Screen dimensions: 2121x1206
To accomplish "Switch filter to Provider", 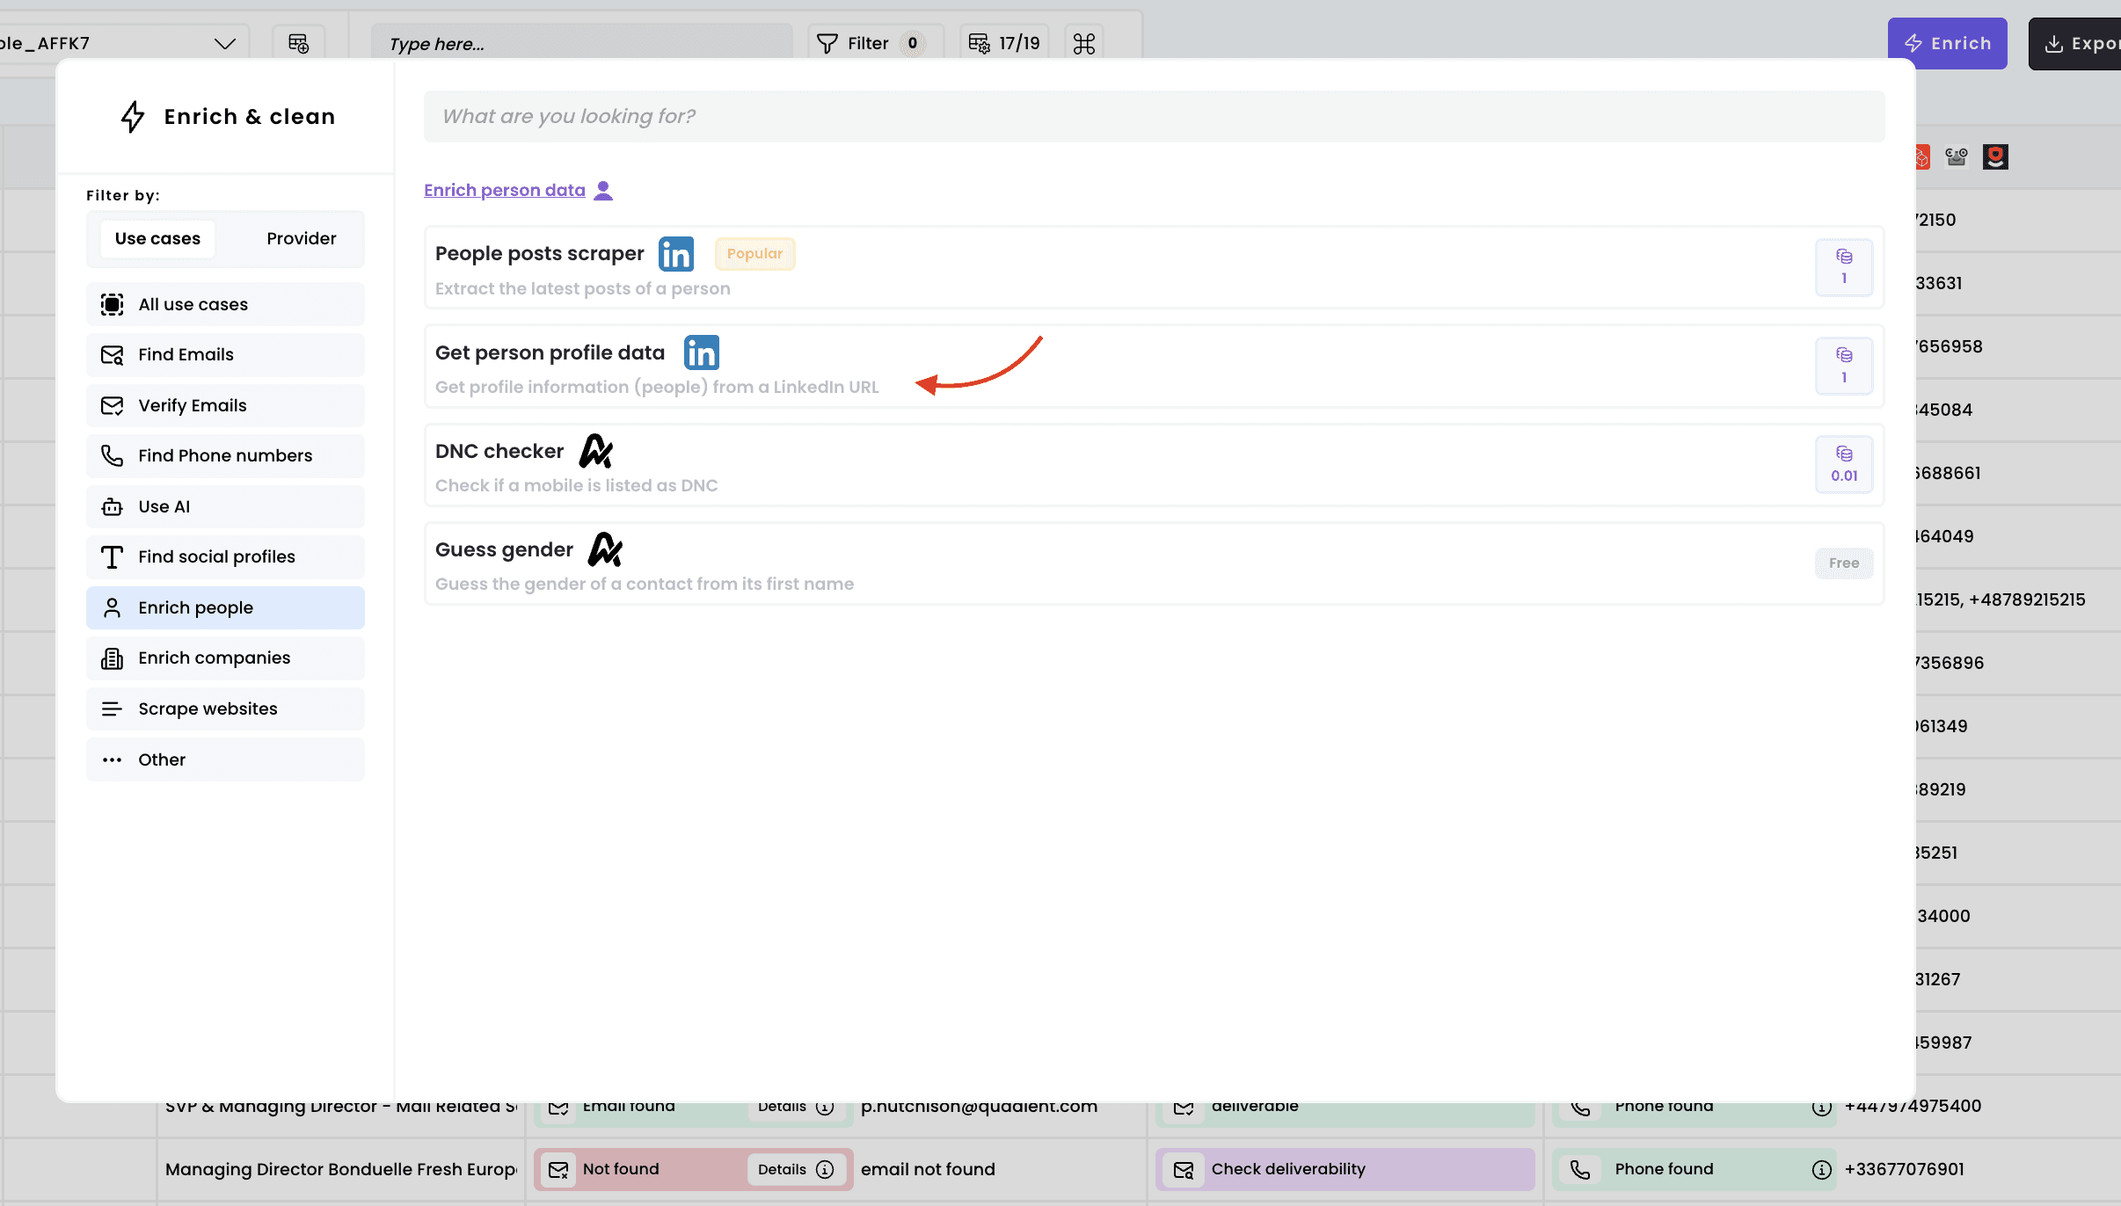I will tap(301, 238).
